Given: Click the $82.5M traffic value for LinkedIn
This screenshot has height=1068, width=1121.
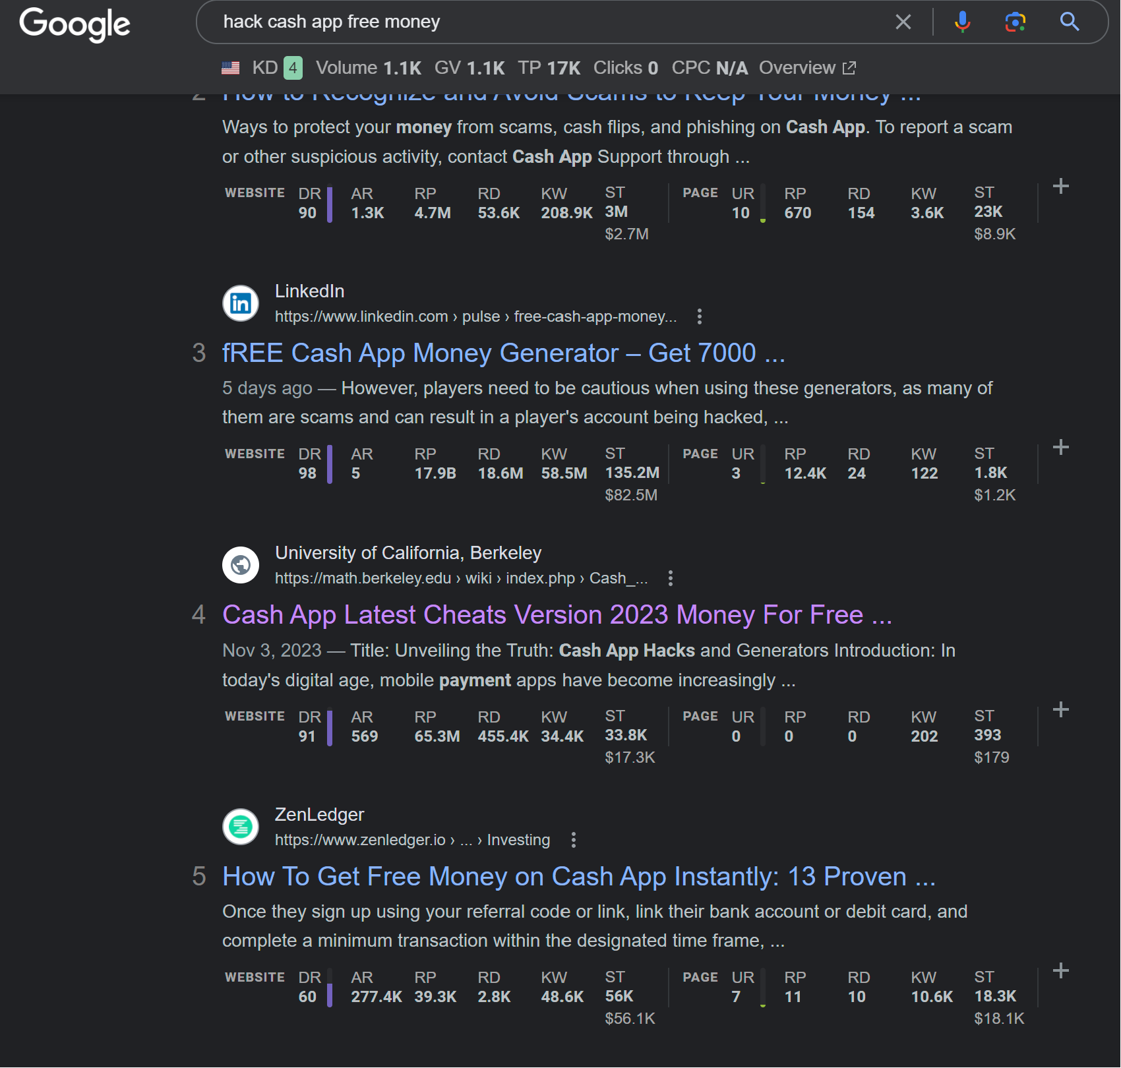Looking at the screenshot, I should [x=631, y=495].
